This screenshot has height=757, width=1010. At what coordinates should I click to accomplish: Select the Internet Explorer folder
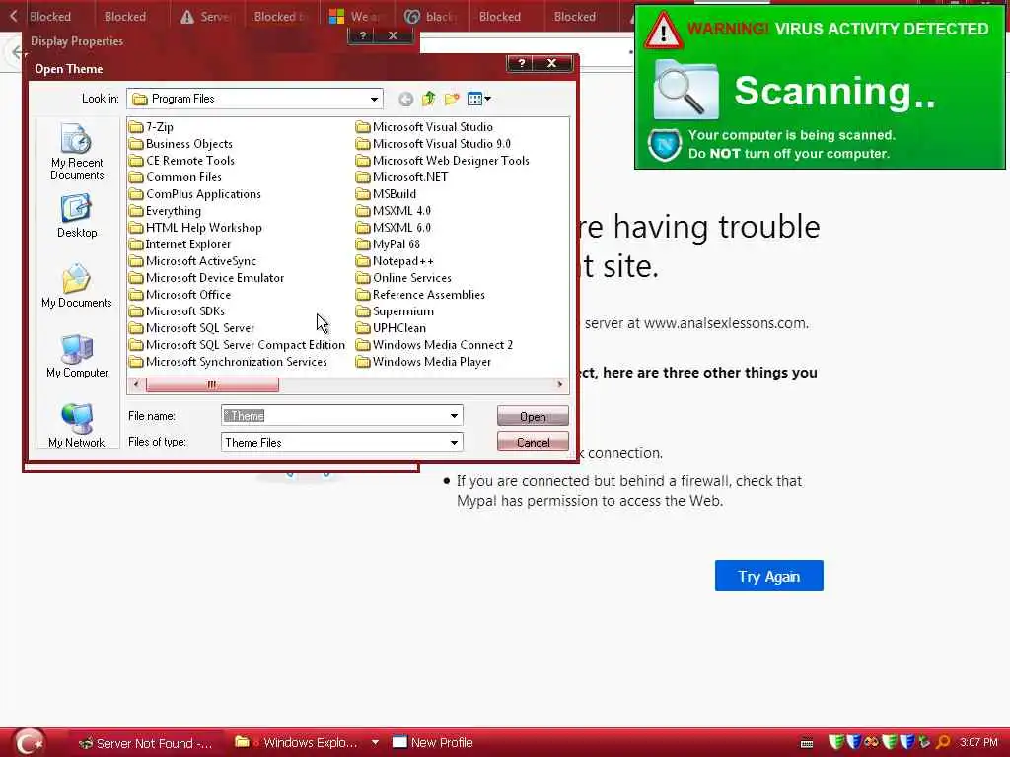pyautogui.click(x=180, y=244)
